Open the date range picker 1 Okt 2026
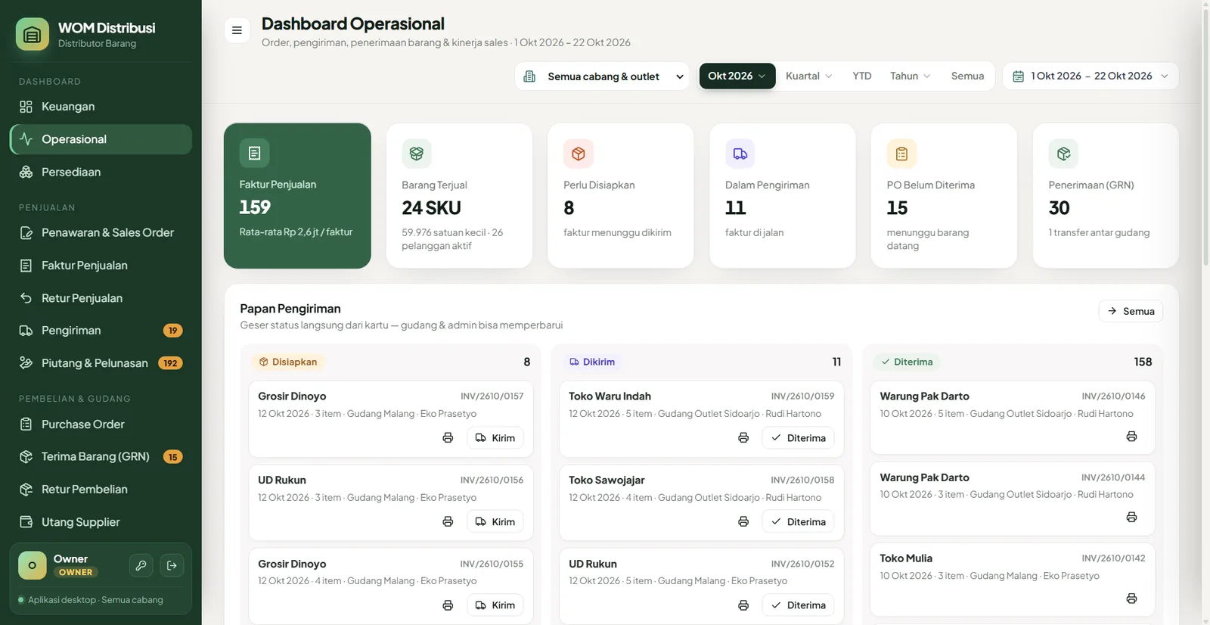 coord(1091,76)
